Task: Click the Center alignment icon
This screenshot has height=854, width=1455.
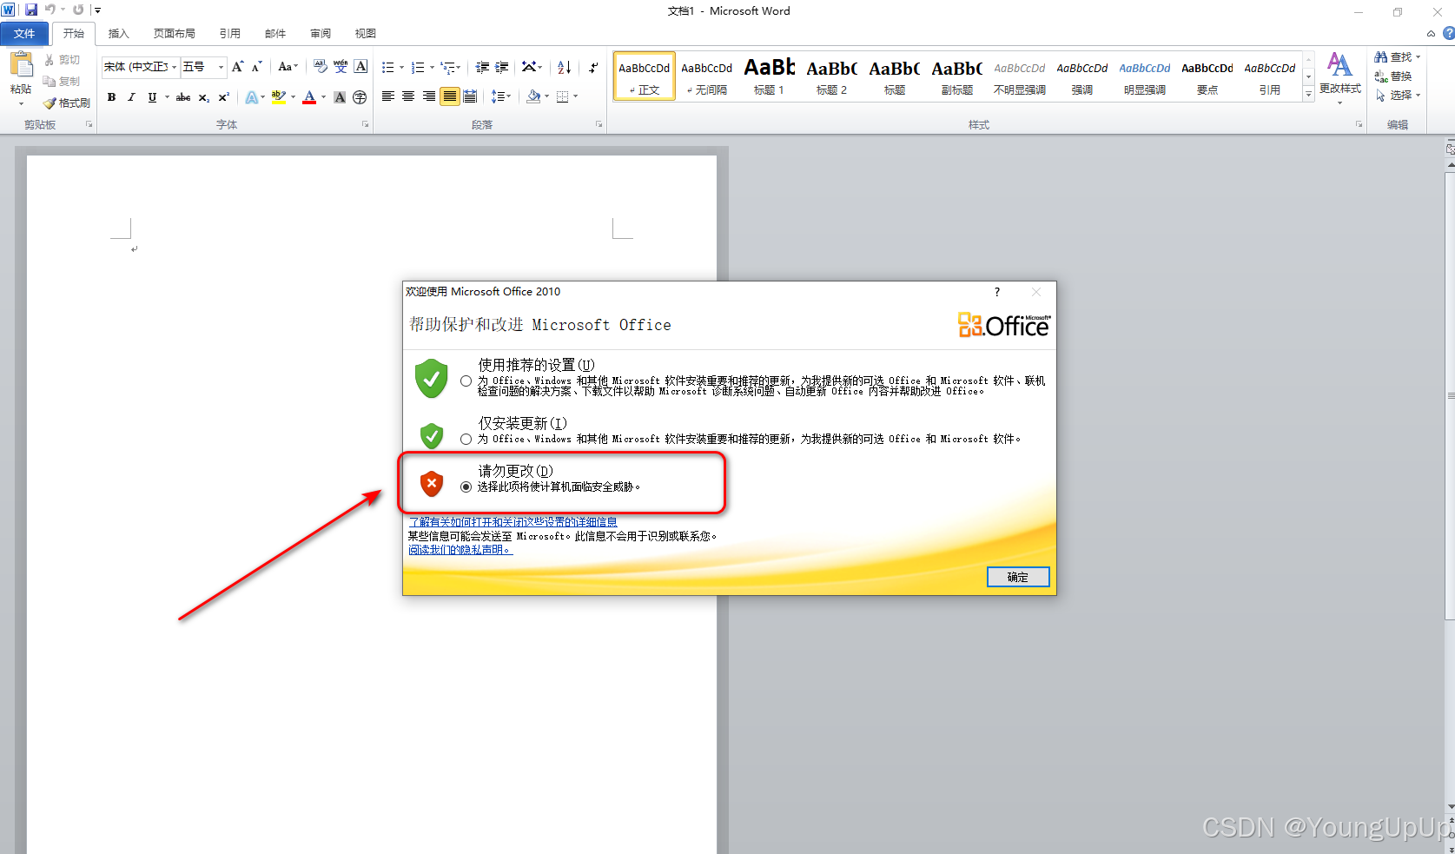Action: (408, 96)
